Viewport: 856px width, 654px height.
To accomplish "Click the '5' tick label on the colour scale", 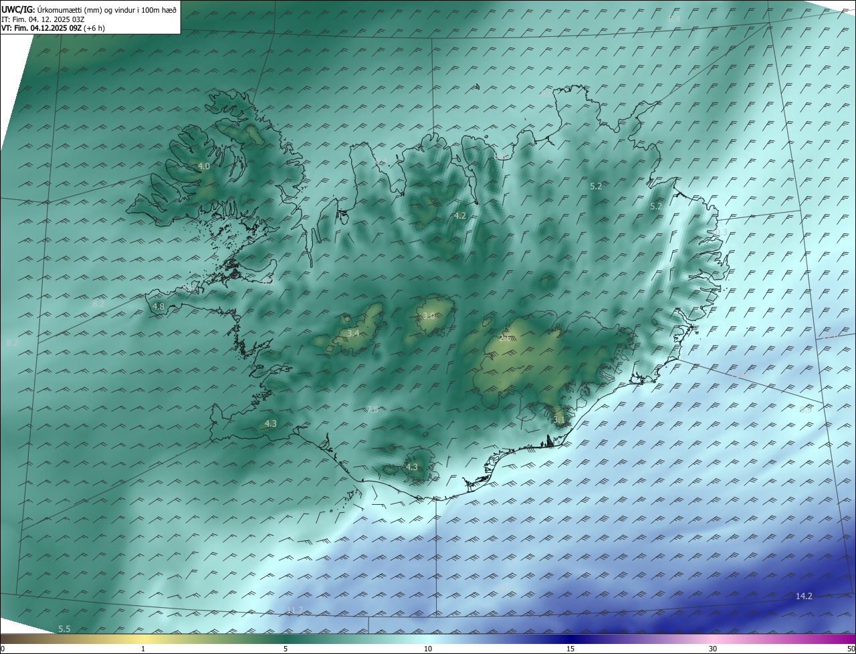I will click(x=286, y=649).
